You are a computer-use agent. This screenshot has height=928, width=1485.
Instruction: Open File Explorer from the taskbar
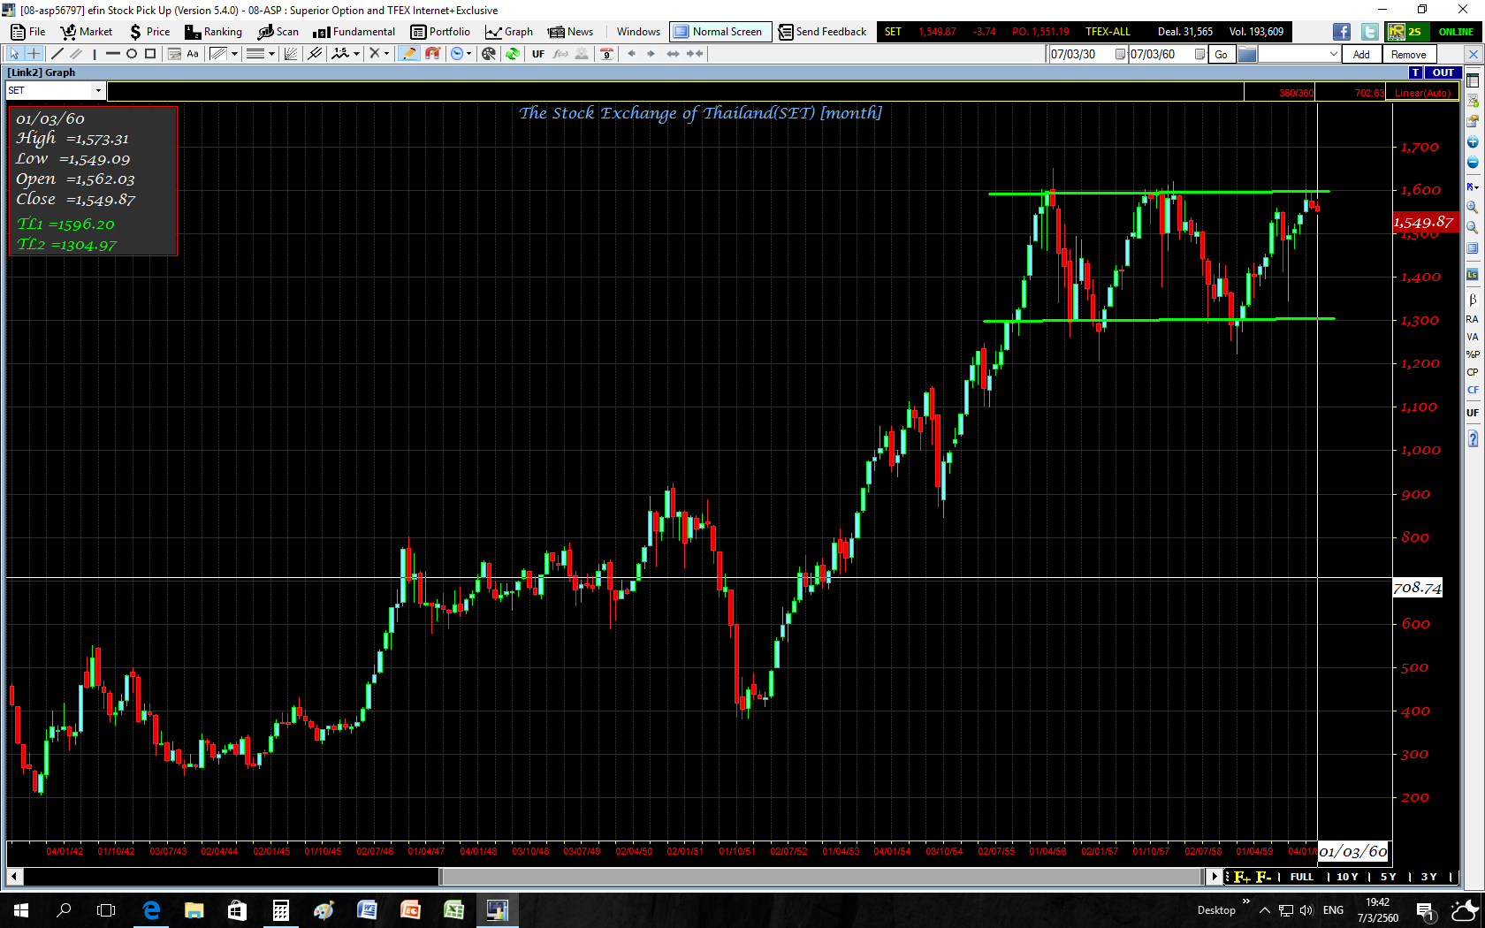pyautogui.click(x=194, y=910)
